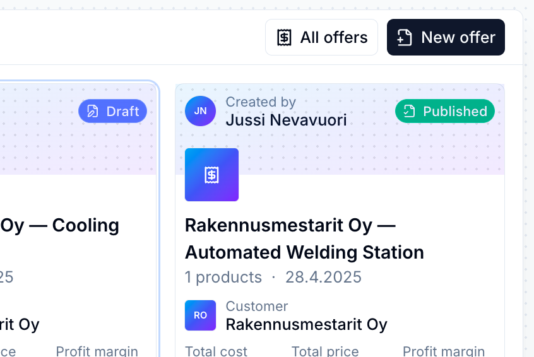This screenshot has height=357, width=534.
Task: Click the document-plus icon in New offer
Action: pos(405,37)
